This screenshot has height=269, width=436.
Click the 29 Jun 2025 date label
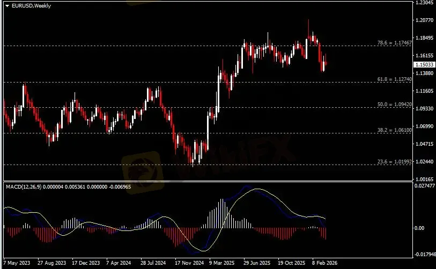click(257, 263)
